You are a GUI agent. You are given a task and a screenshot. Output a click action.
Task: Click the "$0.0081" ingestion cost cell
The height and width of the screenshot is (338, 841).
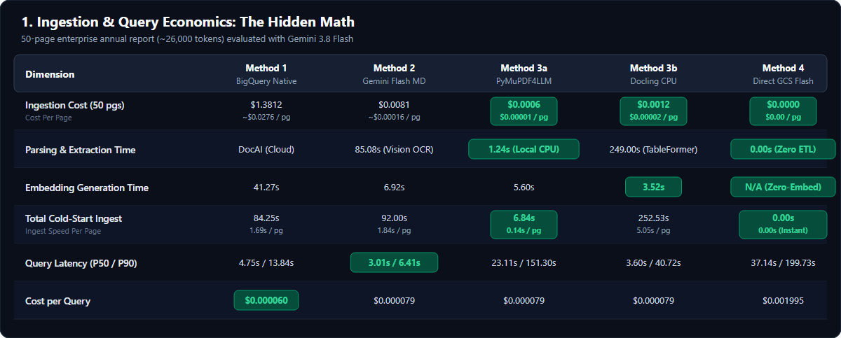pos(395,111)
